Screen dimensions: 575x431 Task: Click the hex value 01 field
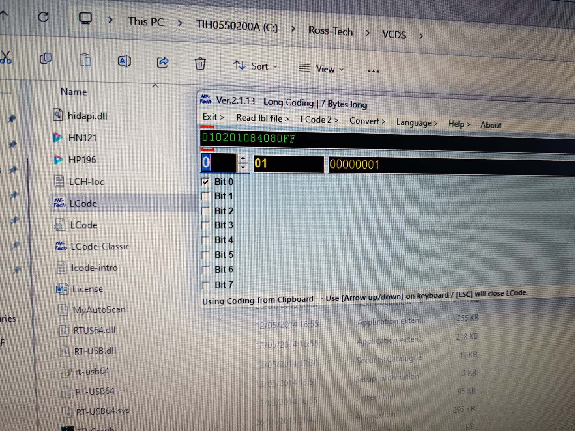288,164
